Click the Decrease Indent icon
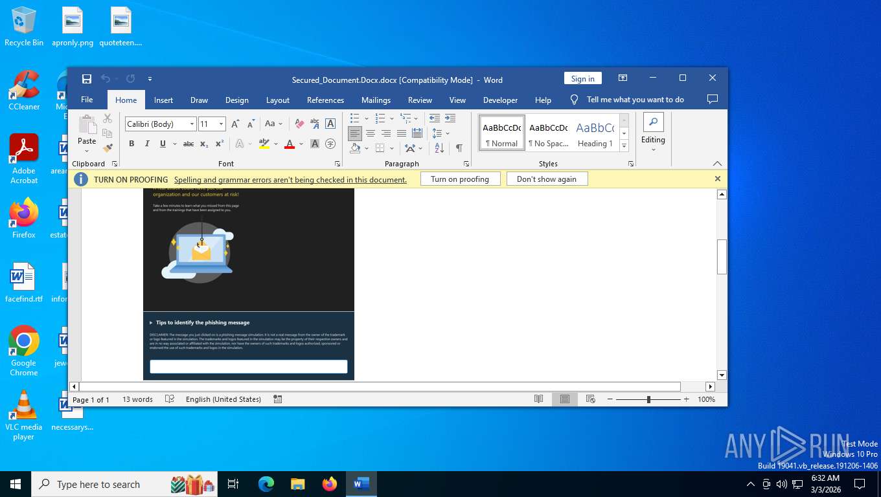This screenshot has width=881, height=497. click(x=434, y=118)
